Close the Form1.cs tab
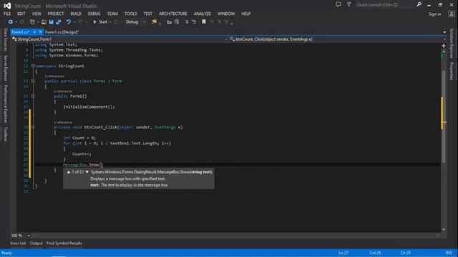 (41, 31)
